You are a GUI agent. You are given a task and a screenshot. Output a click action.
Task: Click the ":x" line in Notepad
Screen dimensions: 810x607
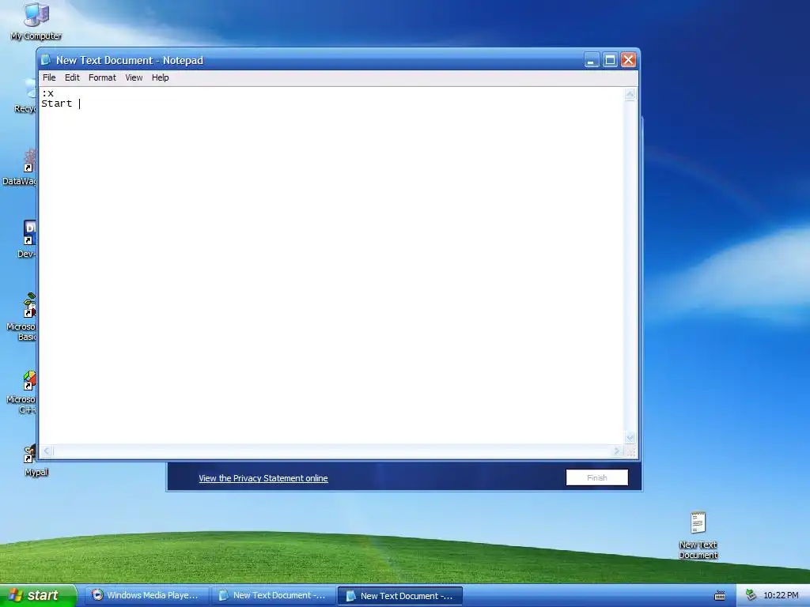(48, 93)
